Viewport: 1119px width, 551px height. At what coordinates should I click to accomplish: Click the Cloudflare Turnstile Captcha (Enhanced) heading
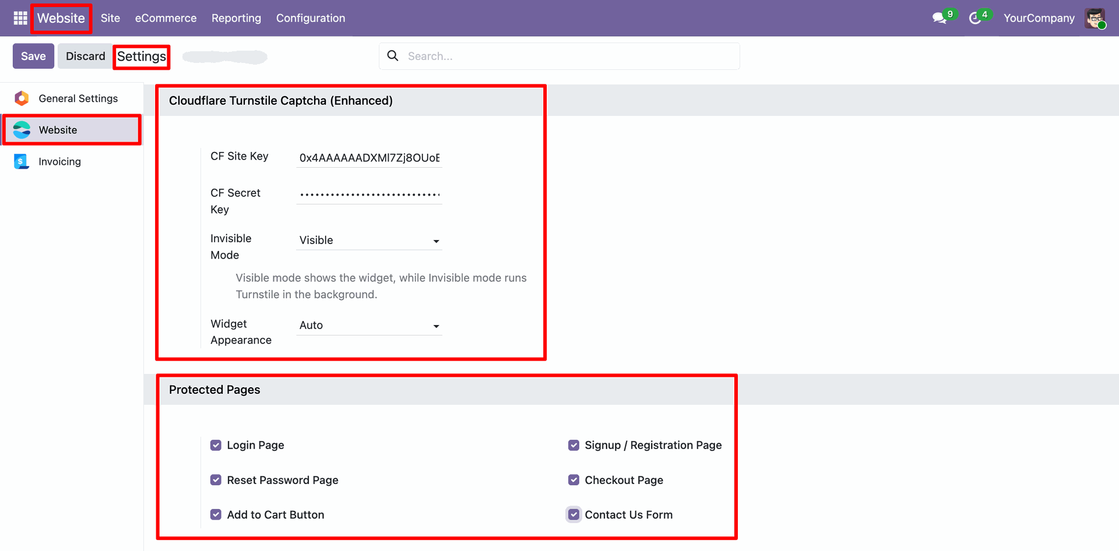(x=281, y=101)
